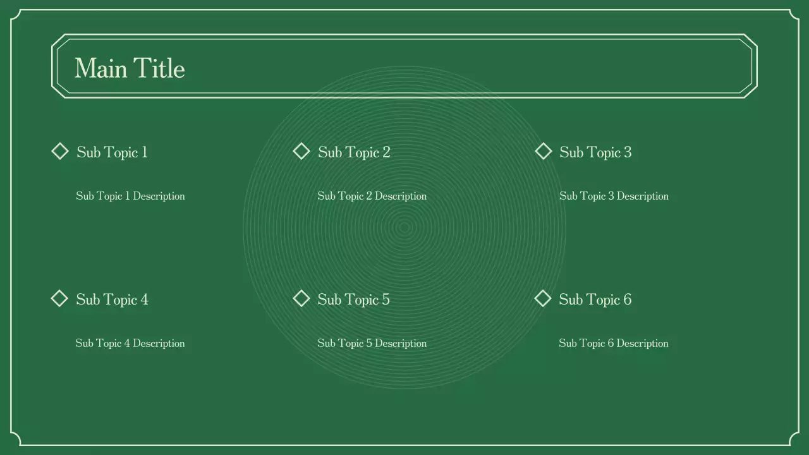The height and width of the screenshot is (455, 809).
Task: Select the diamond bullet beside Sub Topic 6
Action: (543, 298)
